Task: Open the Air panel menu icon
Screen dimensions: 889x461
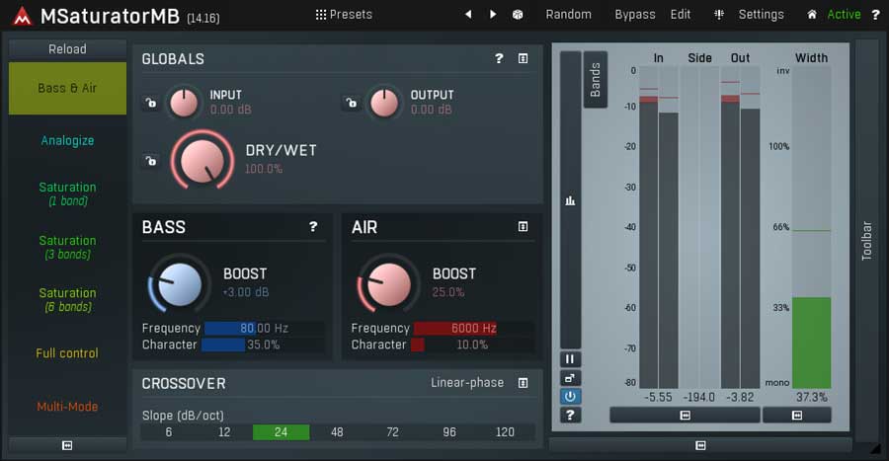Action: pyautogui.click(x=523, y=226)
